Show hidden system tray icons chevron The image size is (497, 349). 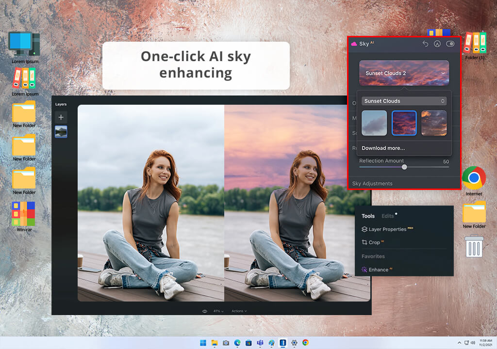click(459, 343)
